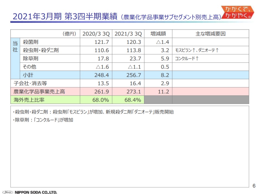Click the value 13.5 in 子会社 row

(103, 83)
